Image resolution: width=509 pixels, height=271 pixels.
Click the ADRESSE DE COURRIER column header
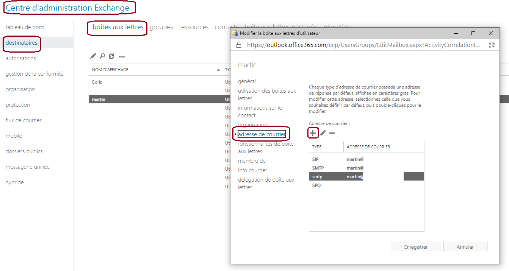(384, 147)
